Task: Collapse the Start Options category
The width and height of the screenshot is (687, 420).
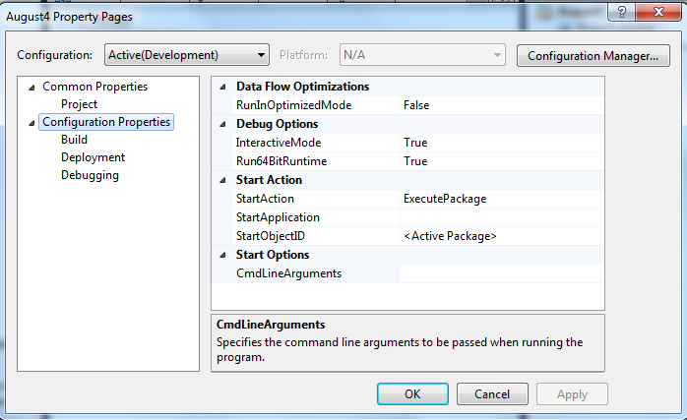Action: tap(221, 255)
